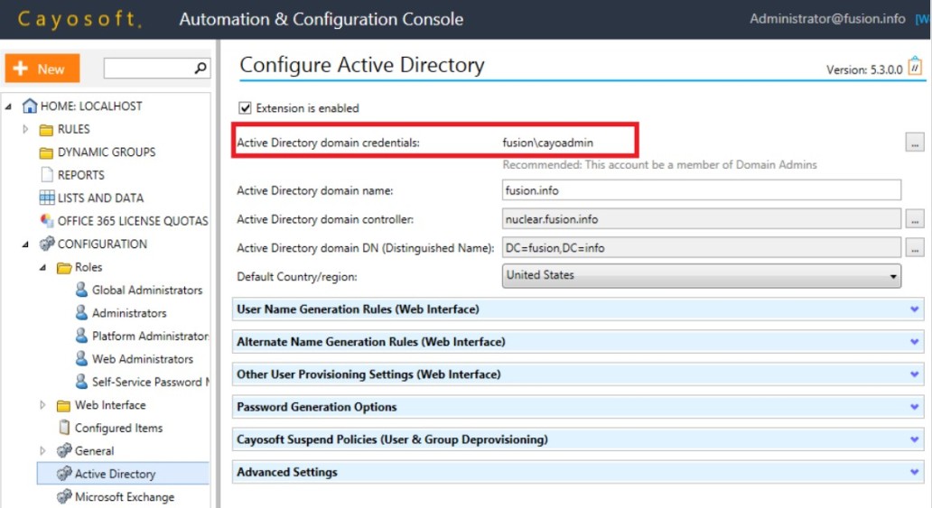Open the Default Country/region dropdown
Viewport: 932px width, 508px height.
702,276
